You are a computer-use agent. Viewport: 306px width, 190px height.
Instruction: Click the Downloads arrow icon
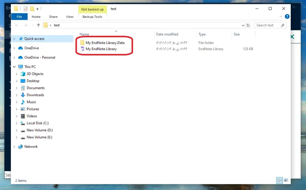(23, 95)
